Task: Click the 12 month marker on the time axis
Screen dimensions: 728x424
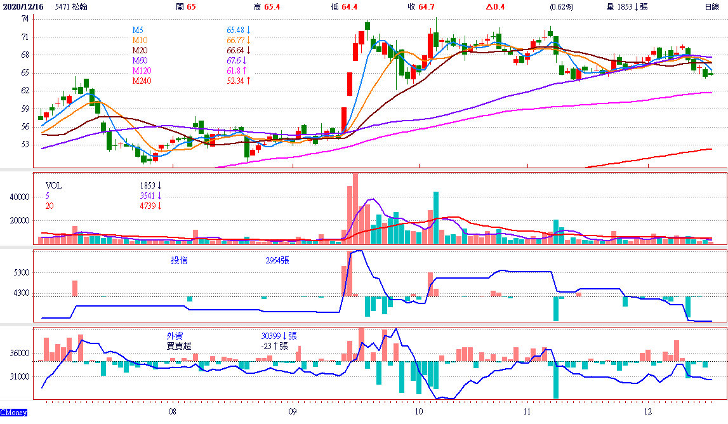Action: 646,411
